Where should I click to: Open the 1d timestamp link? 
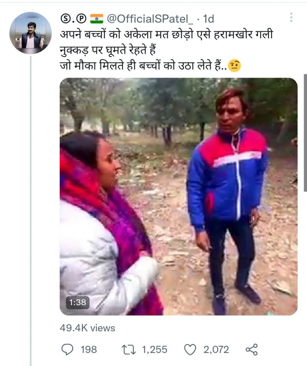click(x=208, y=19)
